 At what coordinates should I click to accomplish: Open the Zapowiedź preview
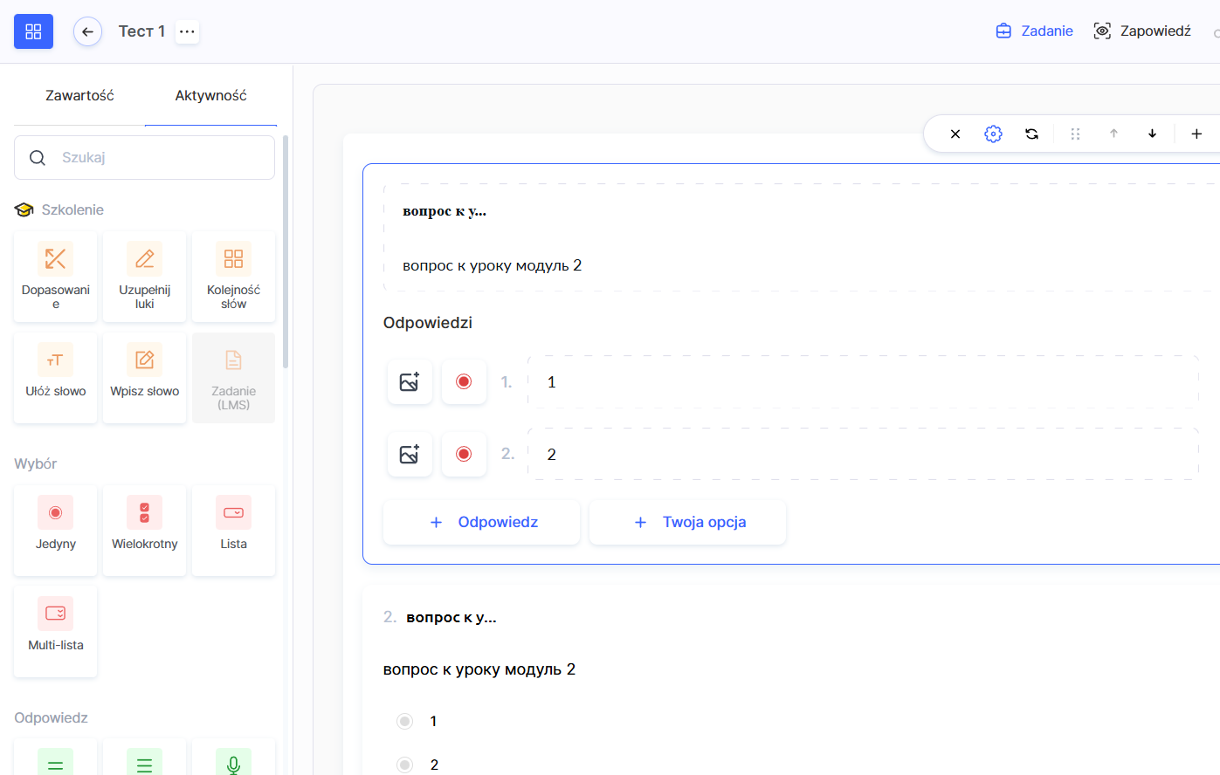coord(1142,31)
